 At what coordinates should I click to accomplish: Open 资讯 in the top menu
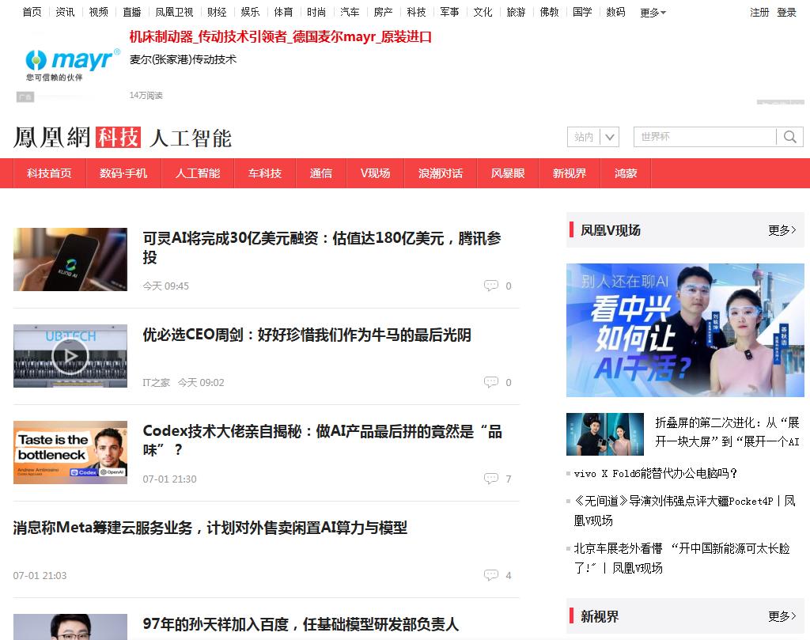pos(65,12)
